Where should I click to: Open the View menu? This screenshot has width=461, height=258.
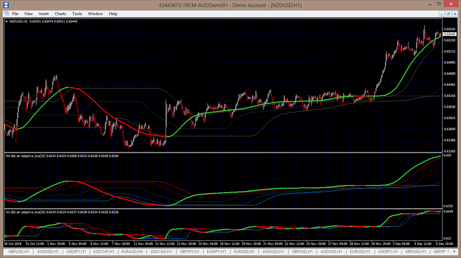pyautogui.click(x=29, y=14)
